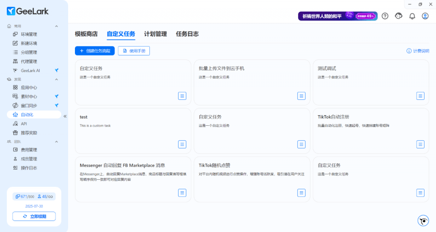Open the help question mark icon
The image size is (436, 232).
click(x=385, y=16)
